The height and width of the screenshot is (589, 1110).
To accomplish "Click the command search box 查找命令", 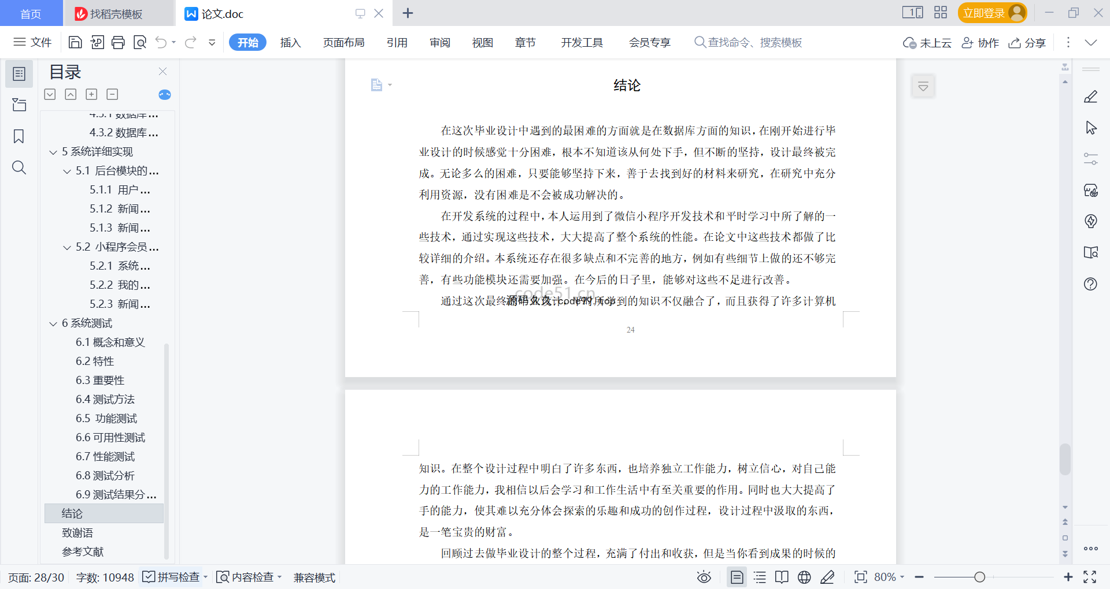I will point(748,42).
